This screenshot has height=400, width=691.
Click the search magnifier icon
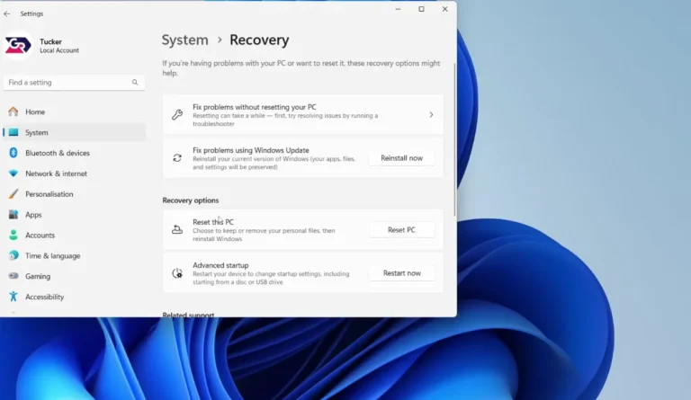pyautogui.click(x=135, y=83)
